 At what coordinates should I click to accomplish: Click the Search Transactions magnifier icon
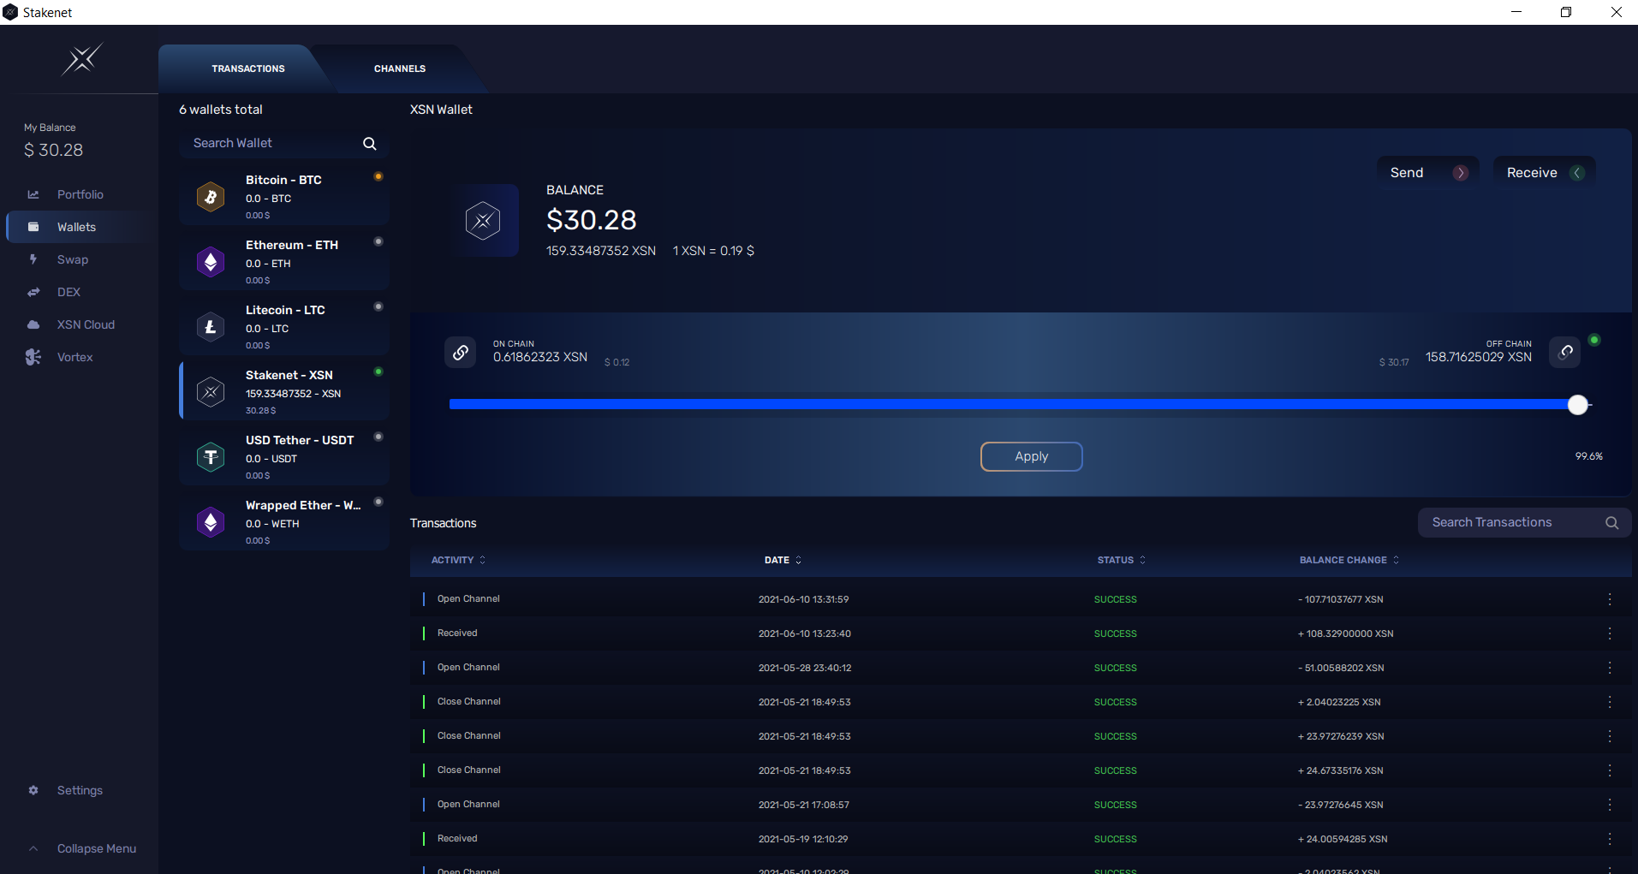(x=1612, y=523)
